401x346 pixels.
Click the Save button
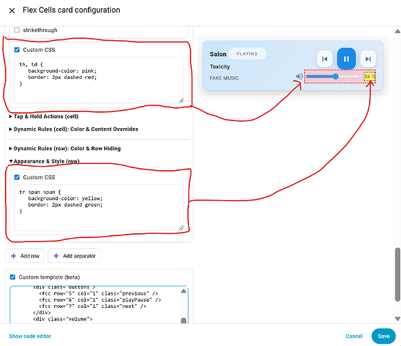pyautogui.click(x=384, y=336)
